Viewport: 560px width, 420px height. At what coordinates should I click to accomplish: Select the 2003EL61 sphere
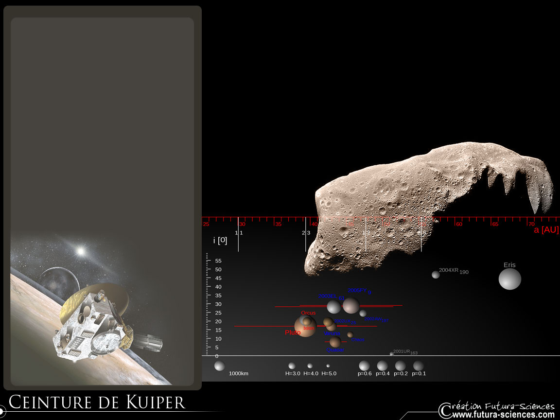coord(333,307)
